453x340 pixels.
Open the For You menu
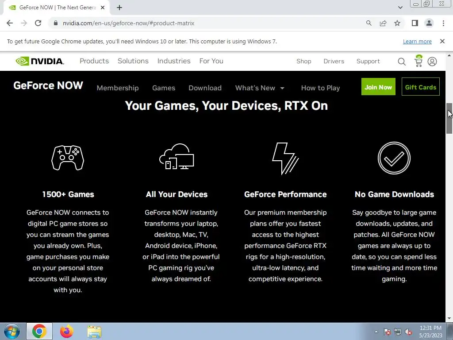[x=211, y=61]
